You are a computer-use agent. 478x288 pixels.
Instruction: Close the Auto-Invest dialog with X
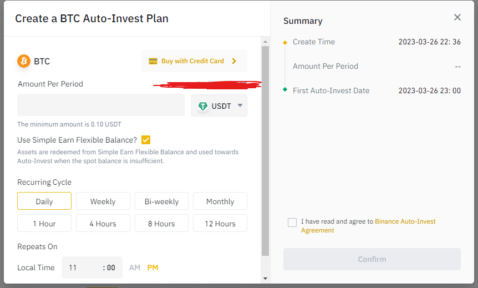[457, 17]
